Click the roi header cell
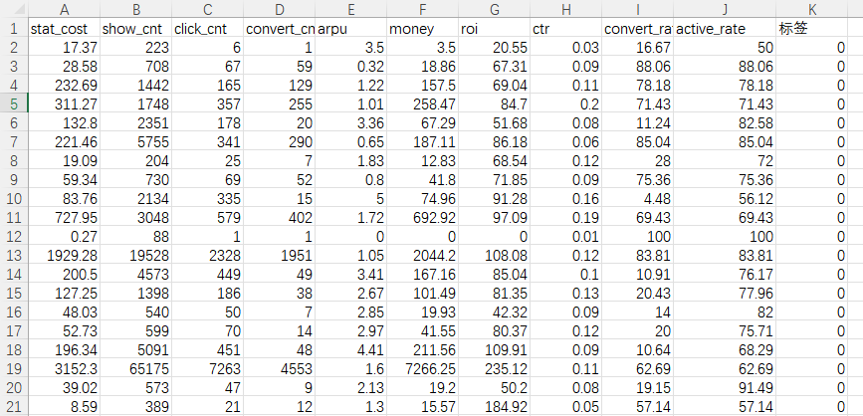The image size is (863, 416). [x=495, y=29]
